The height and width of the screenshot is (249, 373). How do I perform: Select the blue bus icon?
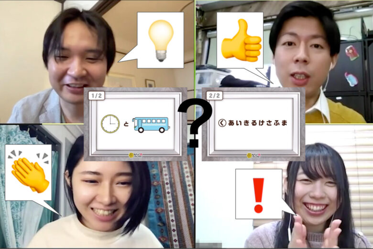tap(151, 124)
